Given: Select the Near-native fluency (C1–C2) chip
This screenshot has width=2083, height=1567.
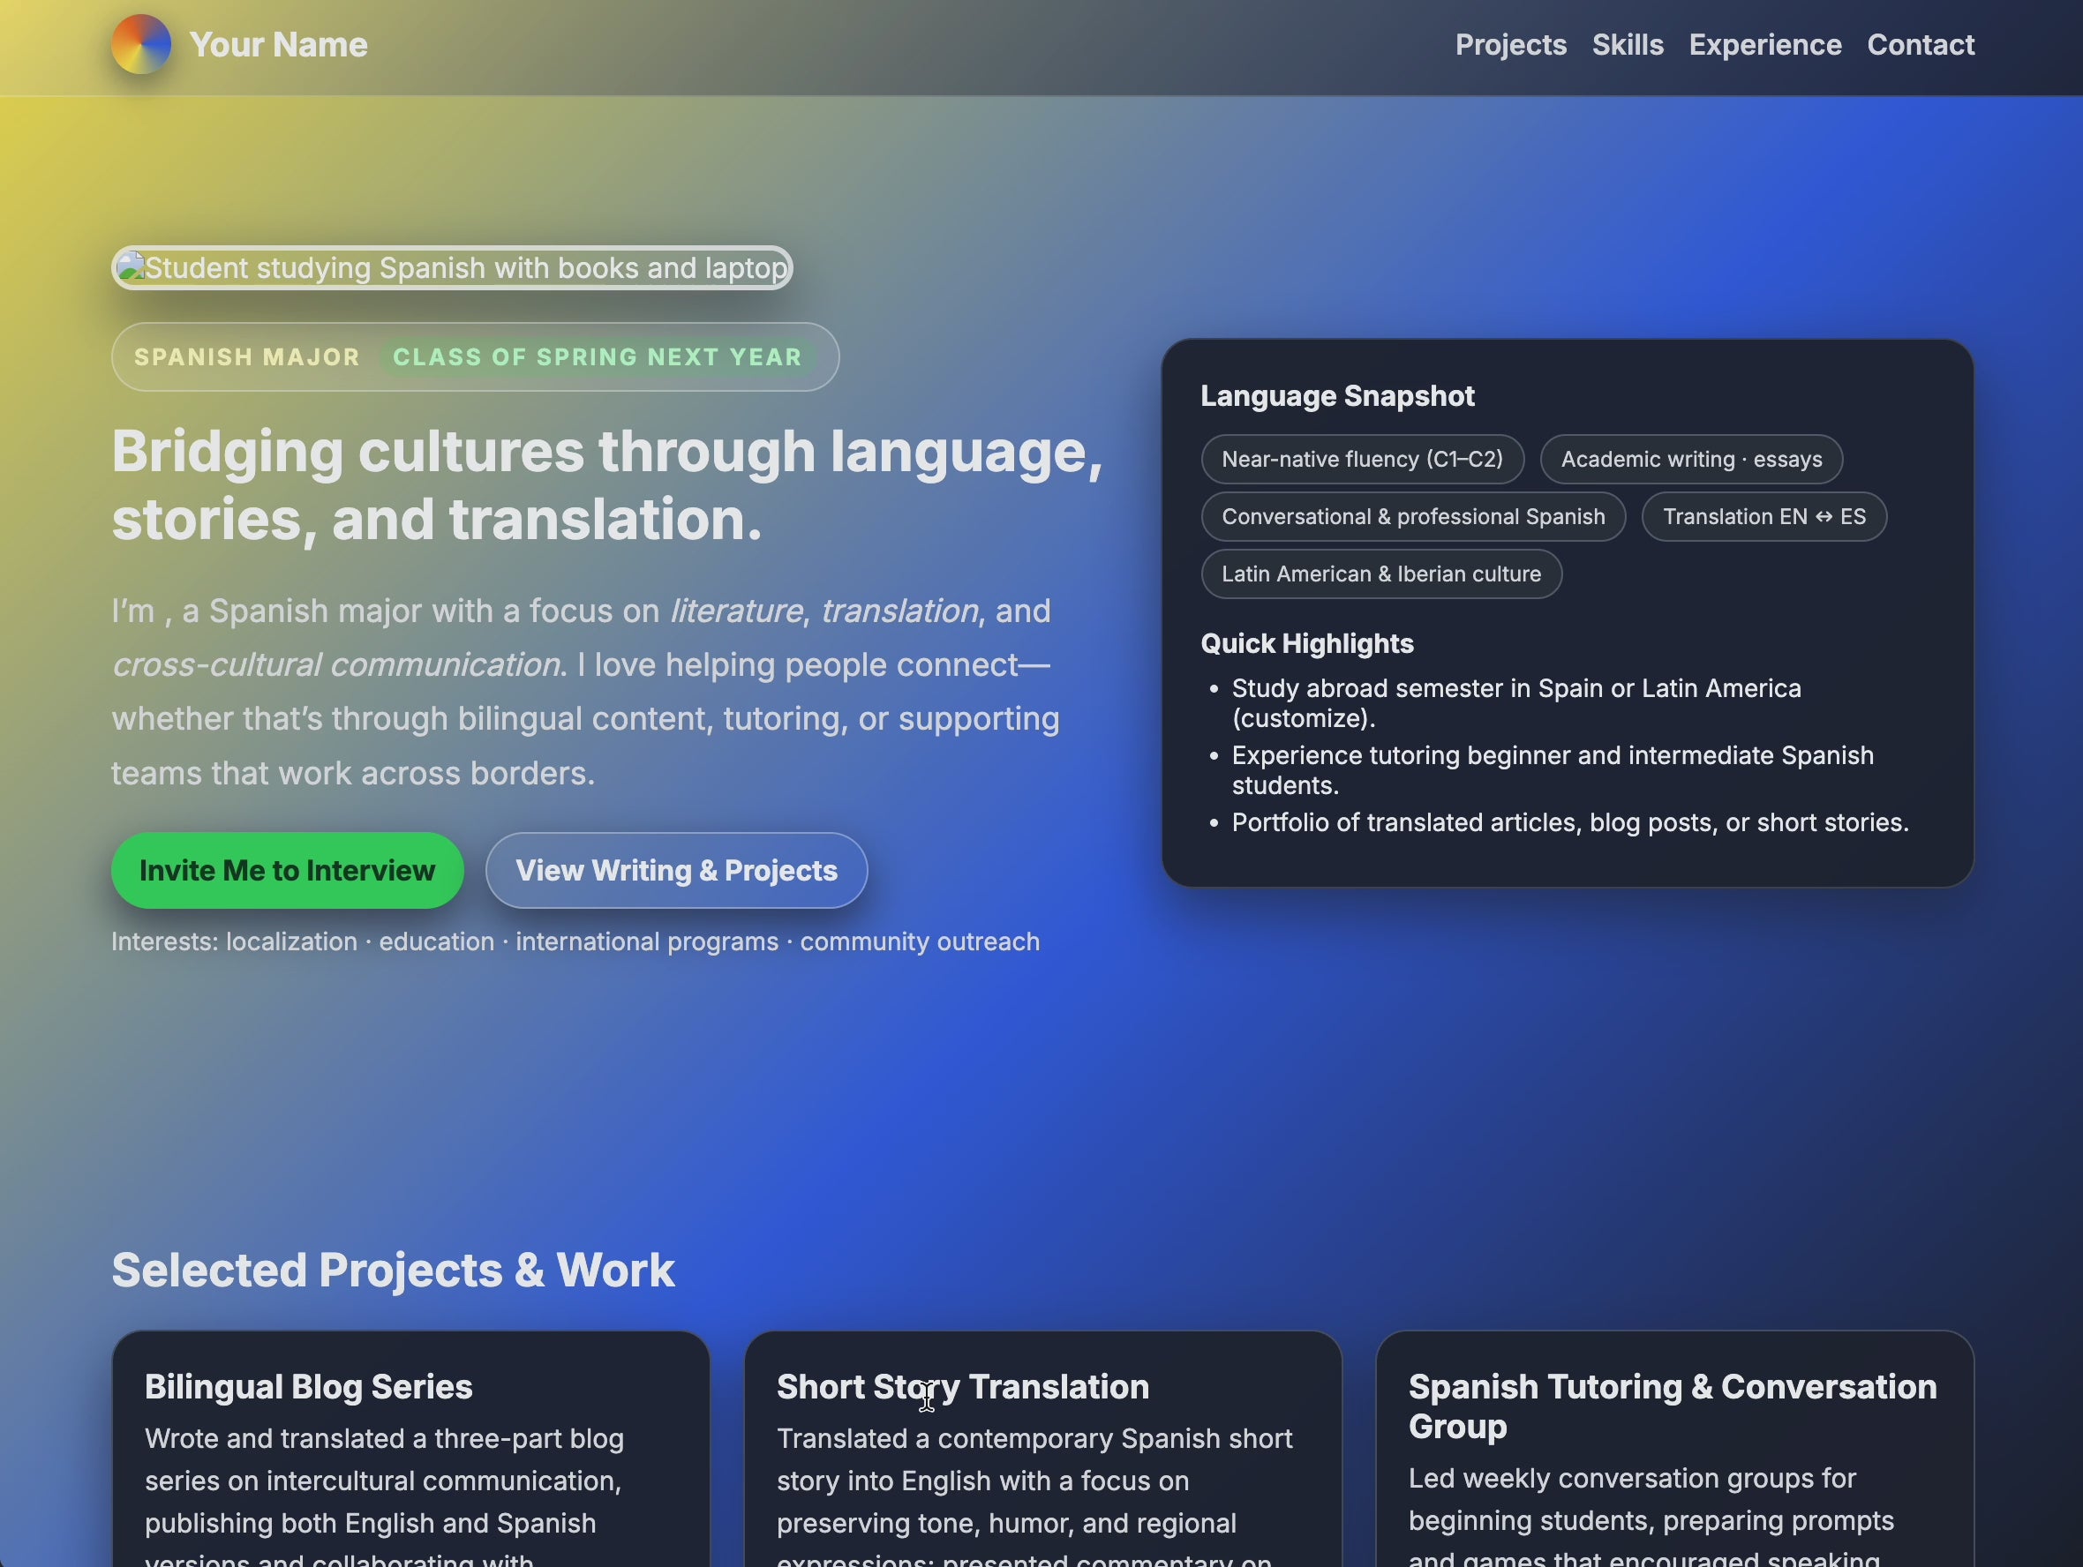Looking at the screenshot, I should pyautogui.click(x=1362, y=460).
